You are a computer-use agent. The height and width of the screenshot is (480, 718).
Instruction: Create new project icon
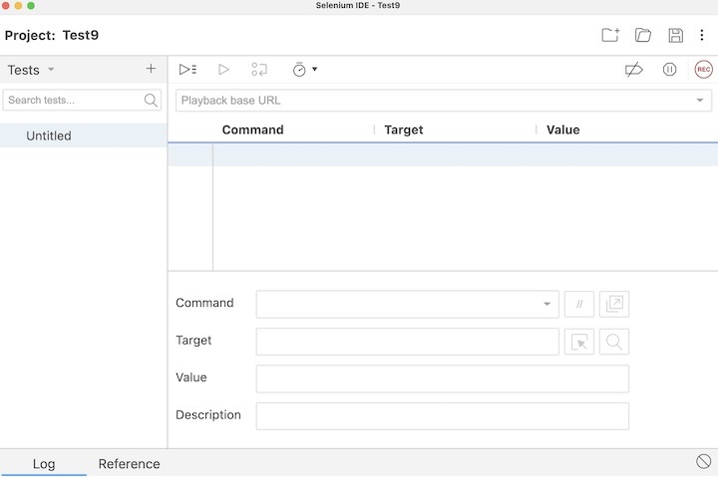point(610,36)
